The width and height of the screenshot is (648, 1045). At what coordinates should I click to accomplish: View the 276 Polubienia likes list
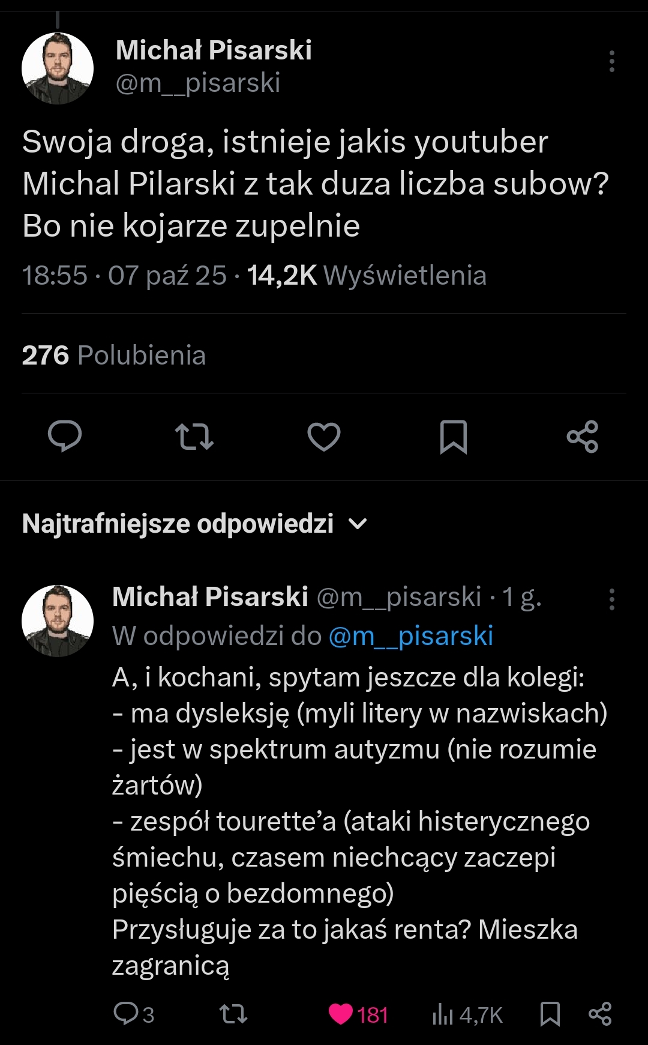(114, 355)
